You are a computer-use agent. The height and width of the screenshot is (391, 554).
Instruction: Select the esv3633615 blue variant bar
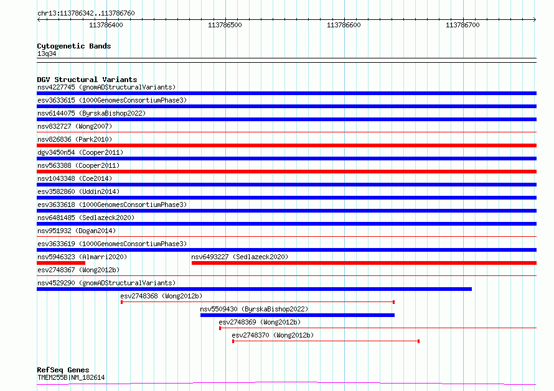[286, 106]
